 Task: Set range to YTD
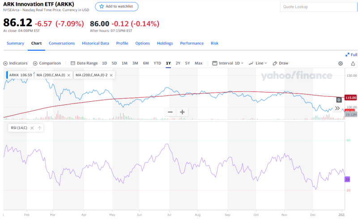(x=157, y=63)
